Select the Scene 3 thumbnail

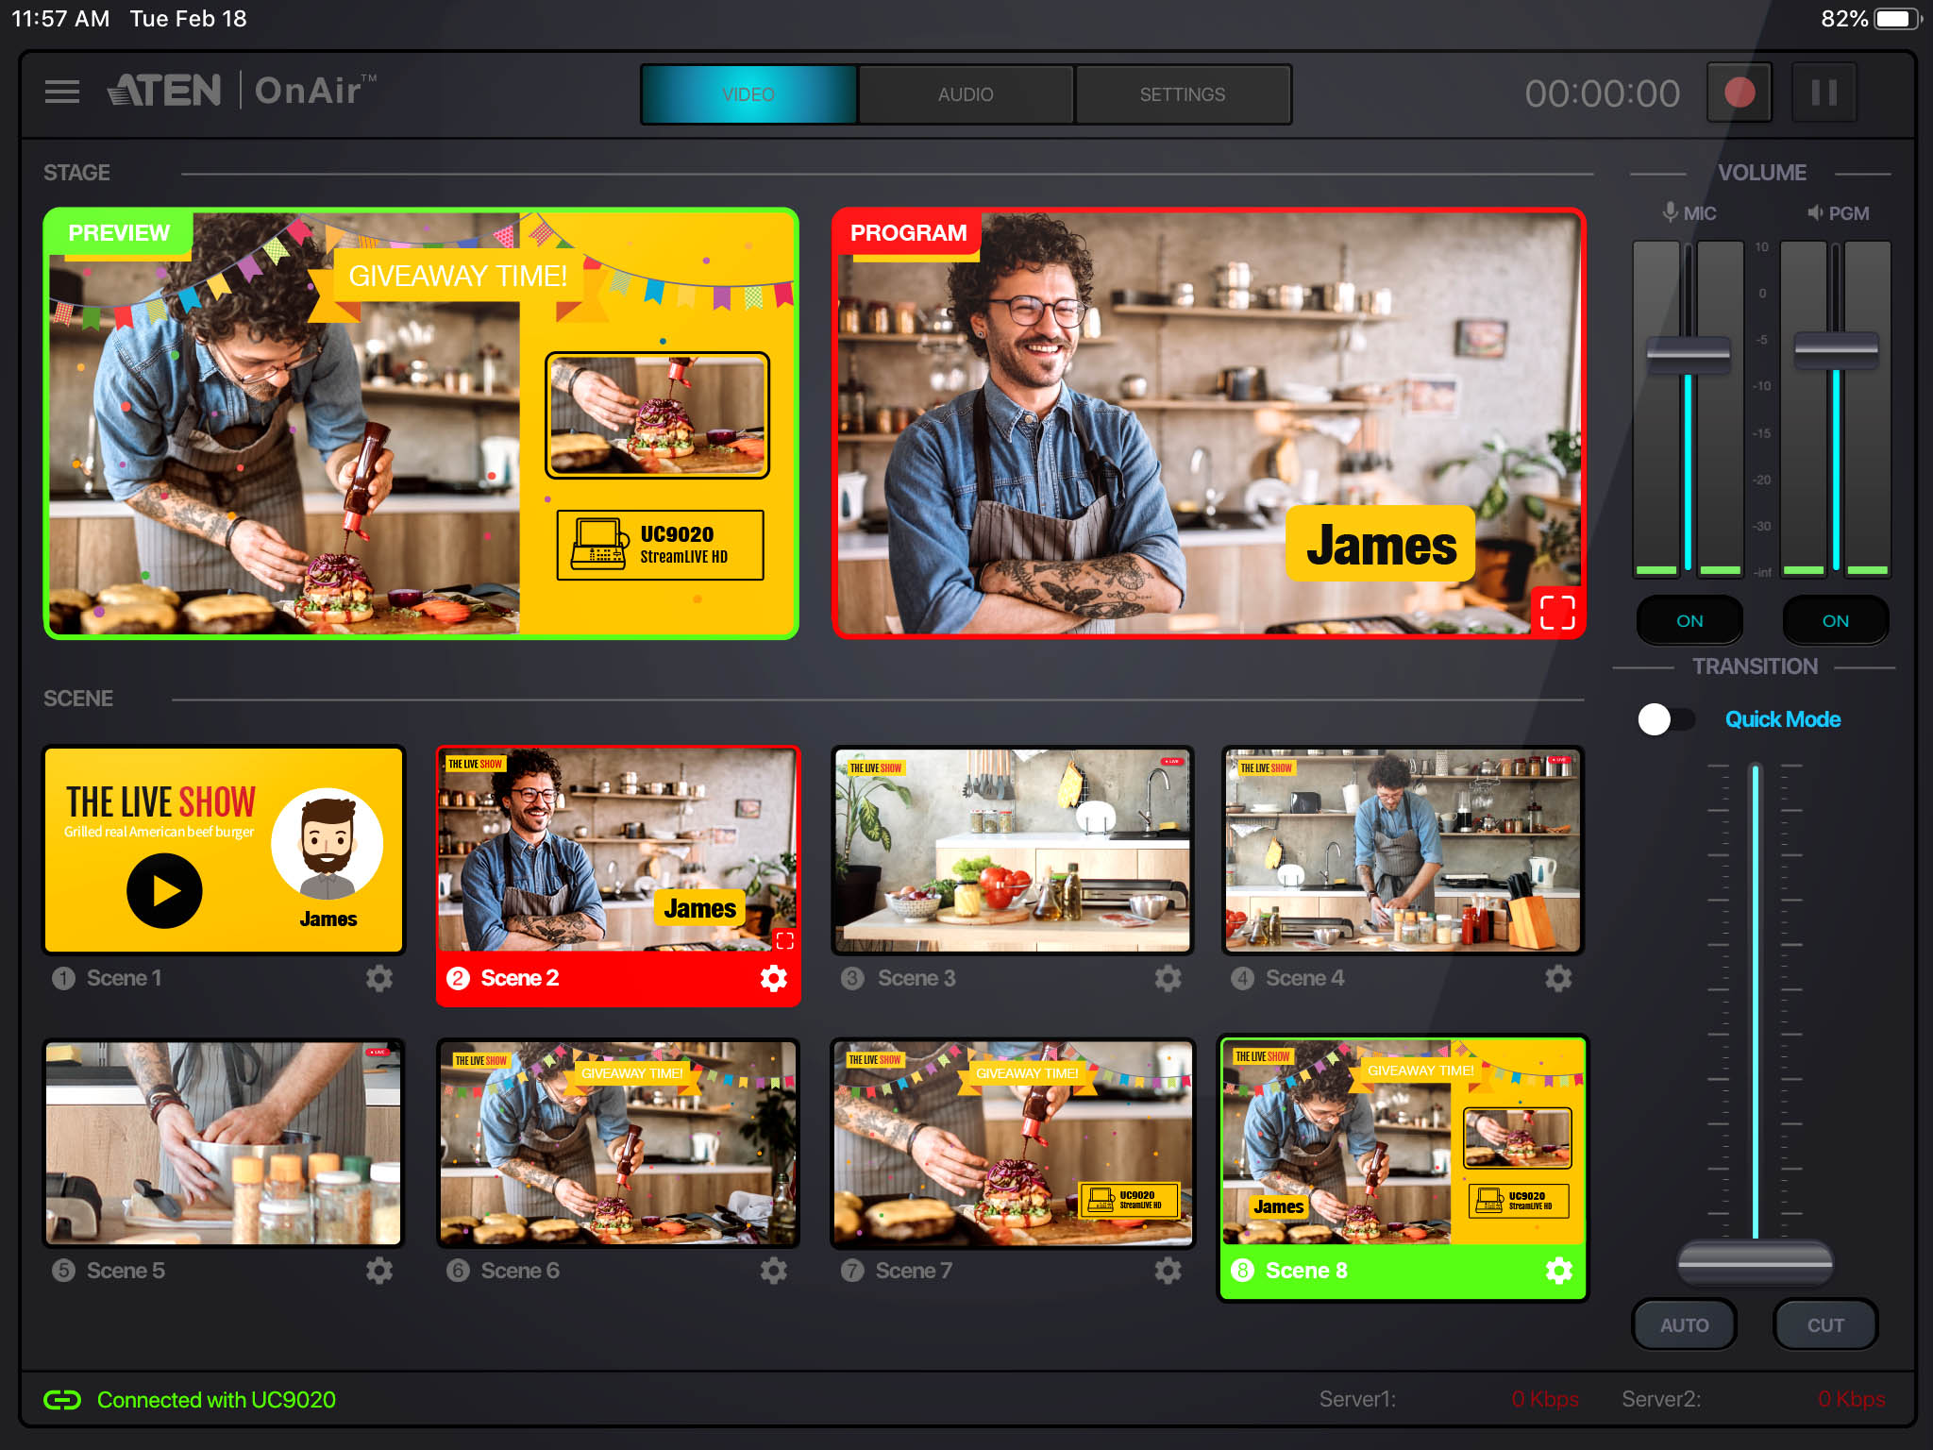[x=1012, y=851]
